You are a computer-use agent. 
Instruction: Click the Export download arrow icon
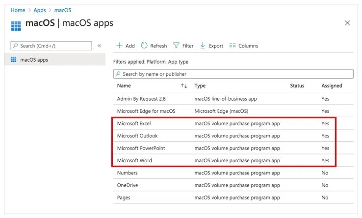point(203,45)
